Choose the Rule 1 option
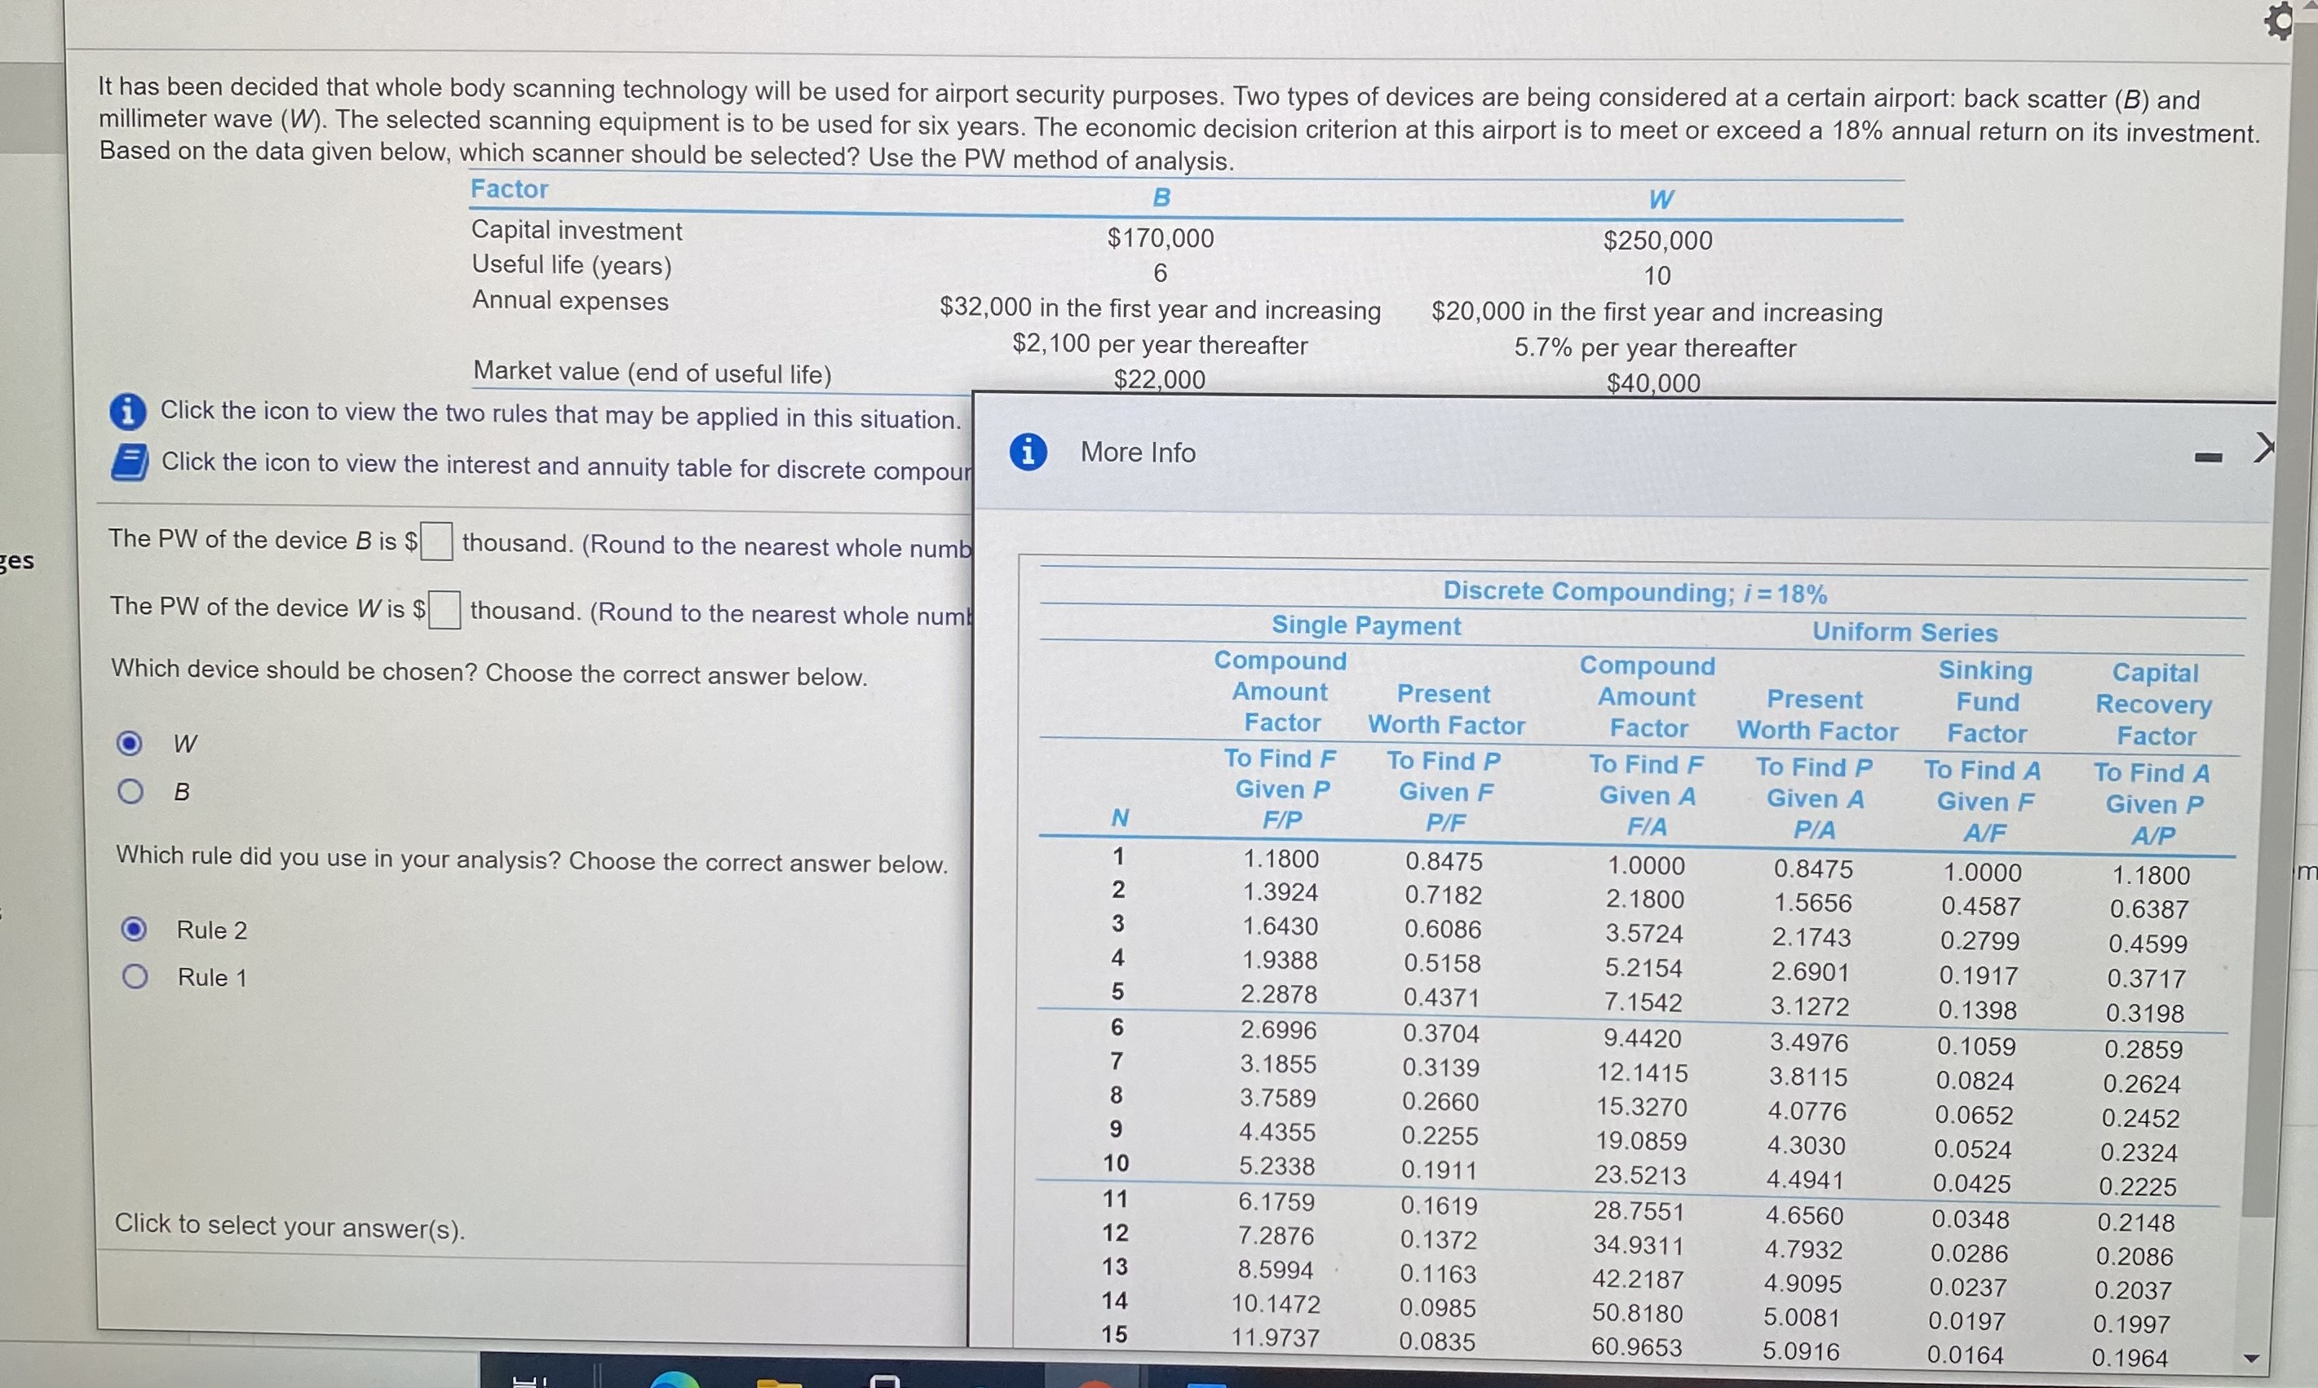This screenshot has height=1388, width=2318. 135,976
